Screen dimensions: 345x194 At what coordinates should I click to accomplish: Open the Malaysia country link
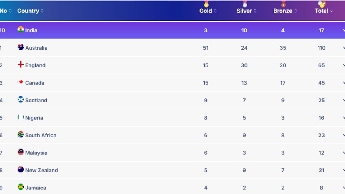pos(36,153)
